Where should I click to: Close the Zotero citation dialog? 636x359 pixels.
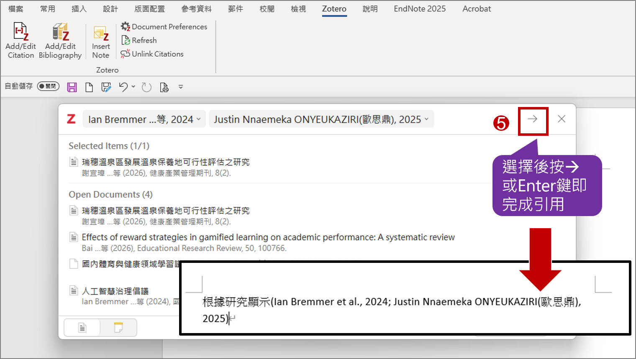tap(562, 119)
